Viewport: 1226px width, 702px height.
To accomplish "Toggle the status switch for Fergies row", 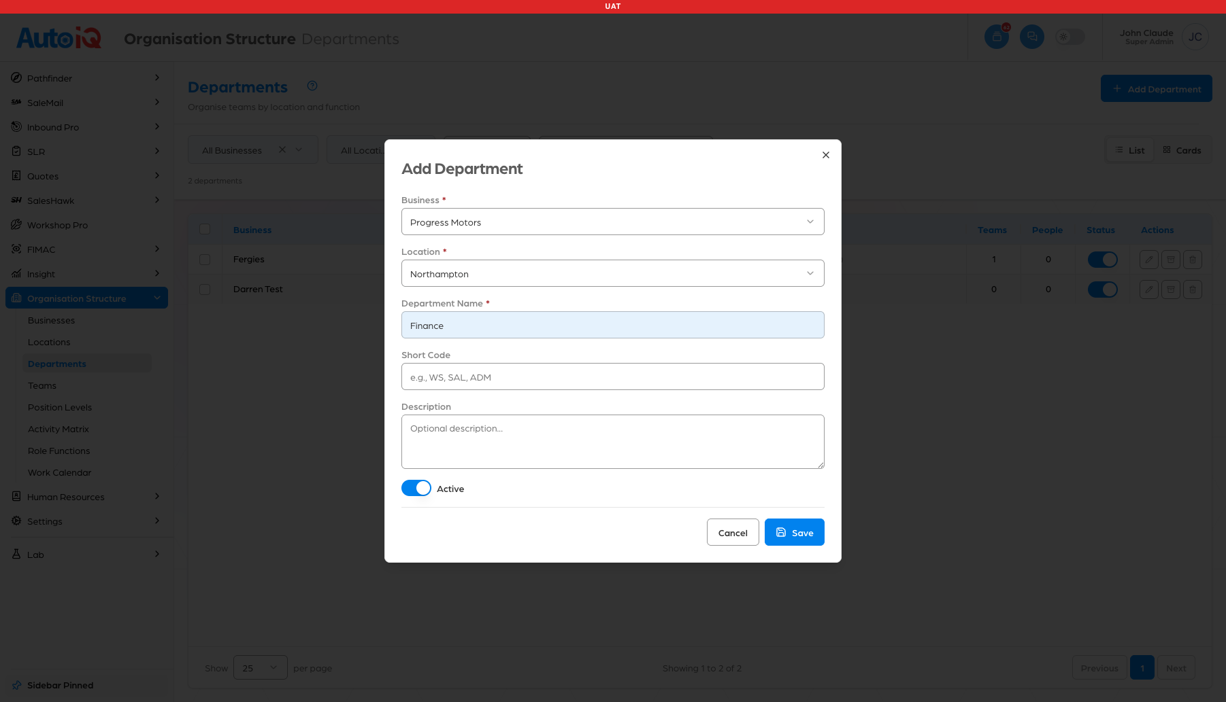I will [x=1103, y=259].
